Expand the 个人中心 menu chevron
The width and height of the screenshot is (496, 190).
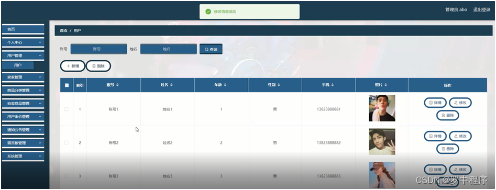pos(40,42)
